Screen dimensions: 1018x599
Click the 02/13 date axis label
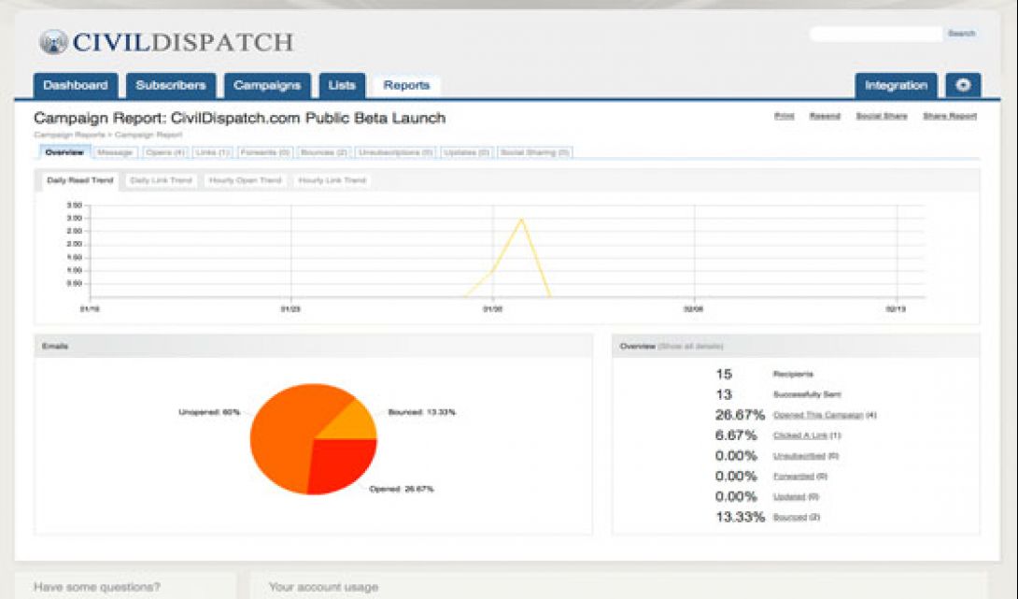(896, 309)
